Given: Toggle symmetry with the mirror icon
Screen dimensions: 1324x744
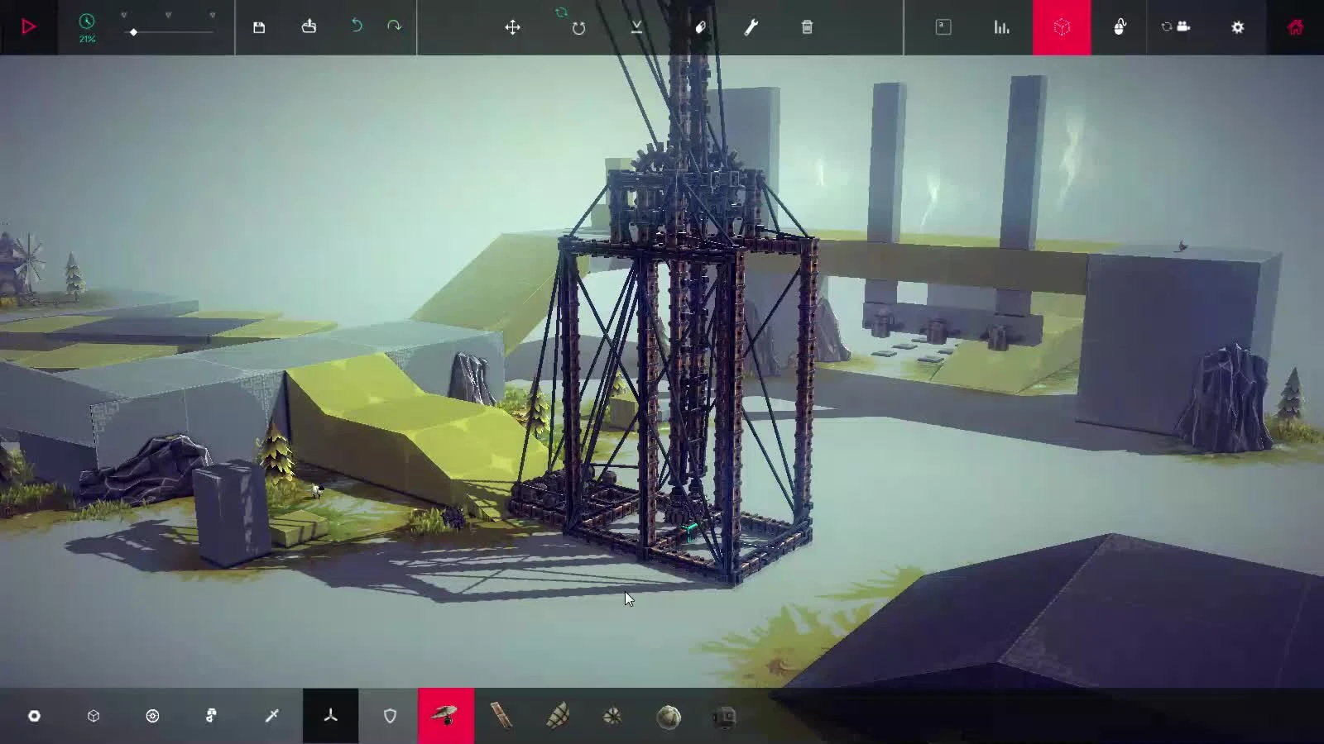Looking at the screenshot, I should click(x=636, y=27).
